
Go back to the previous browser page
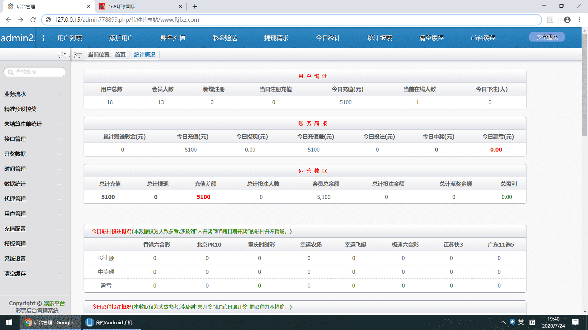click(x=8, y=20)
